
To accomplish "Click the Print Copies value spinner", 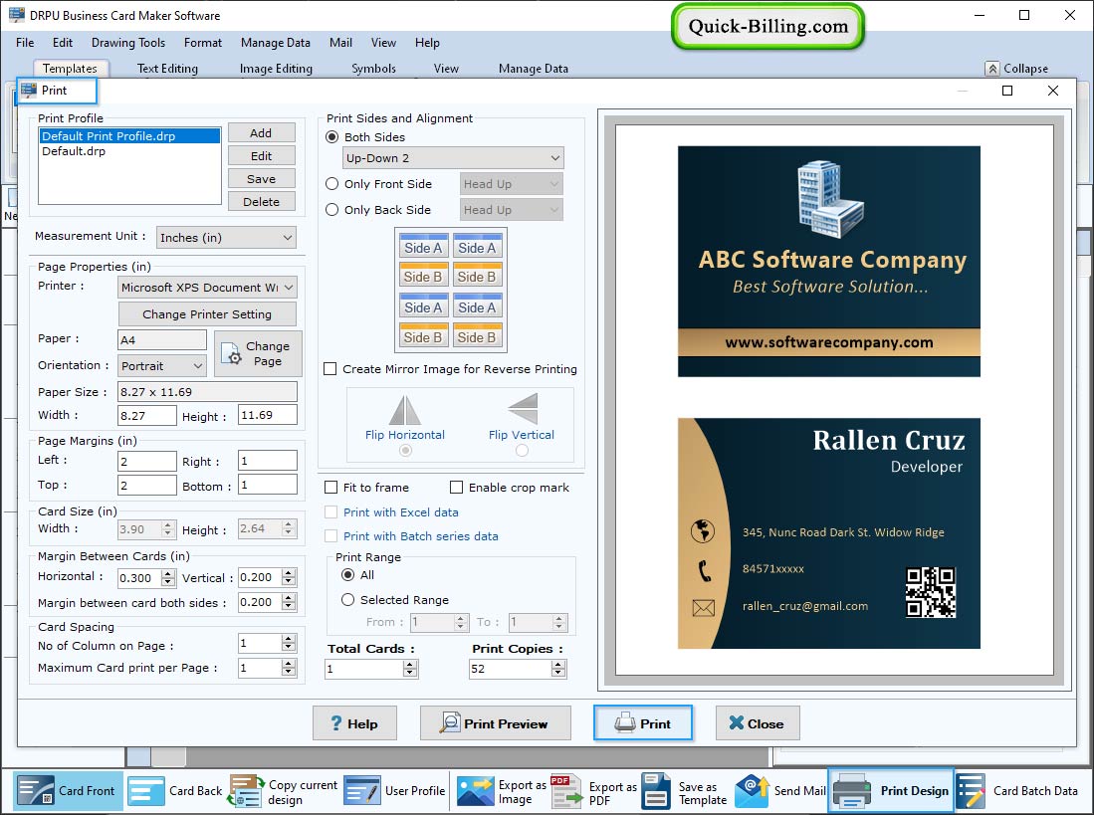I will tap(558, 669).
